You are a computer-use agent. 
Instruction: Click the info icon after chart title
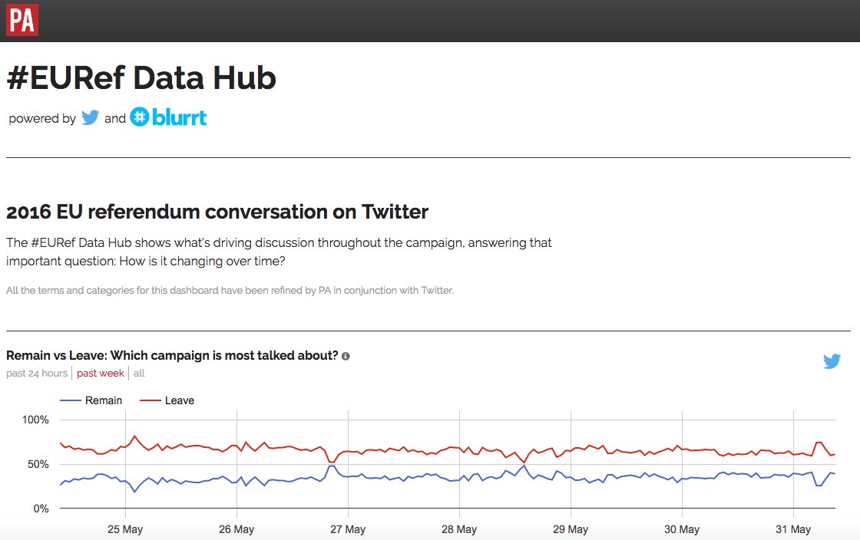(x=346, y=356)
